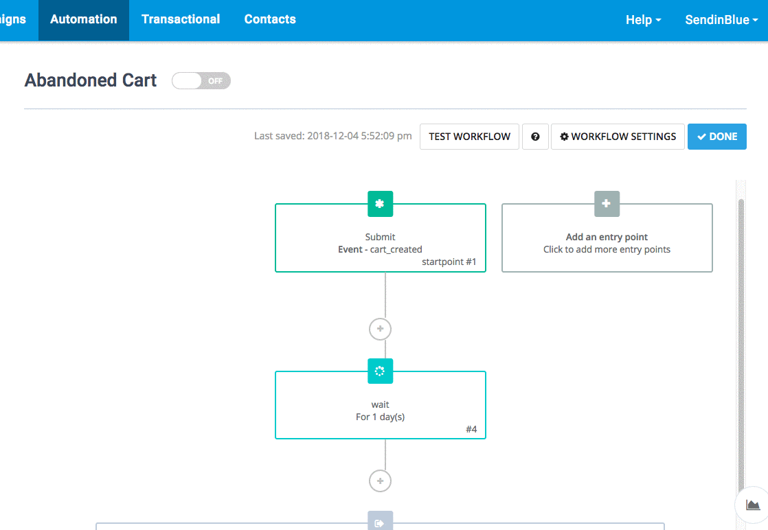Click the plus circle below the wait step
Image resolution: width=768 pixels, height=530 pixels.
[380, 481]
